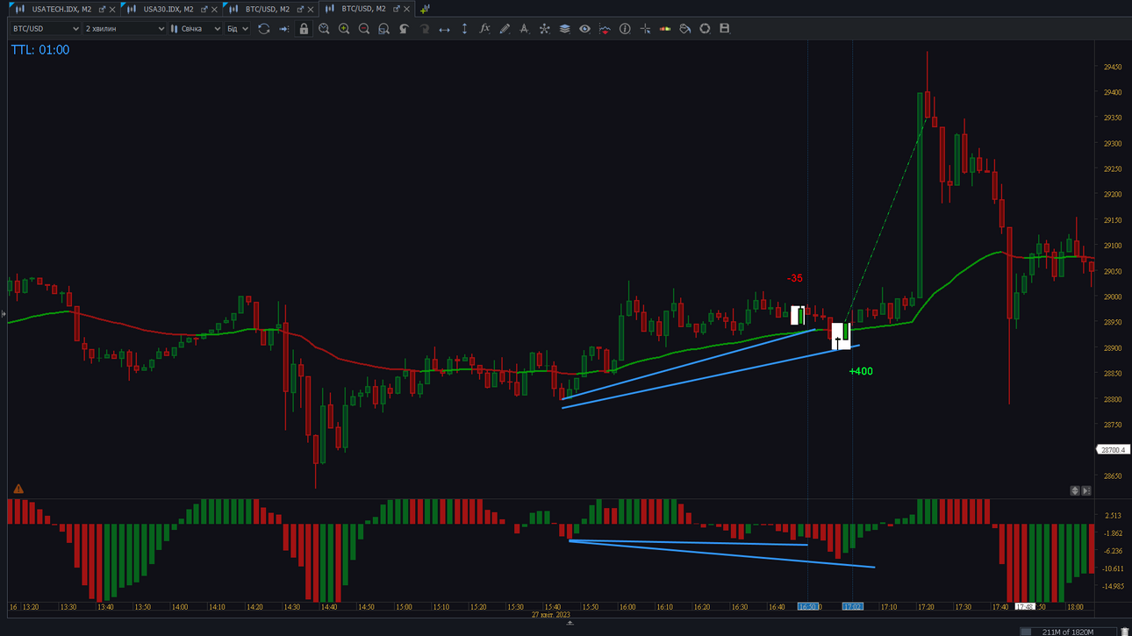This screenshot has width=1132, height=636.
Task: Click the highlighted 16:50 time marker
Action: [x=807, y=606]
